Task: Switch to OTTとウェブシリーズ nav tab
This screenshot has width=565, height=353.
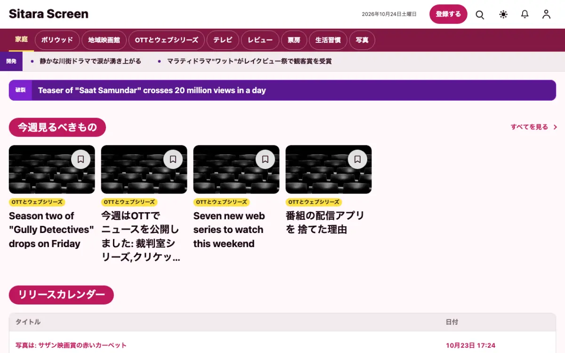Action: point(167,40)
